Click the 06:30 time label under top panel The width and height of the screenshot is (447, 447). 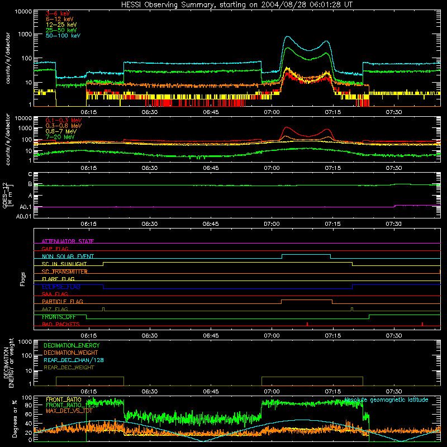150,112
